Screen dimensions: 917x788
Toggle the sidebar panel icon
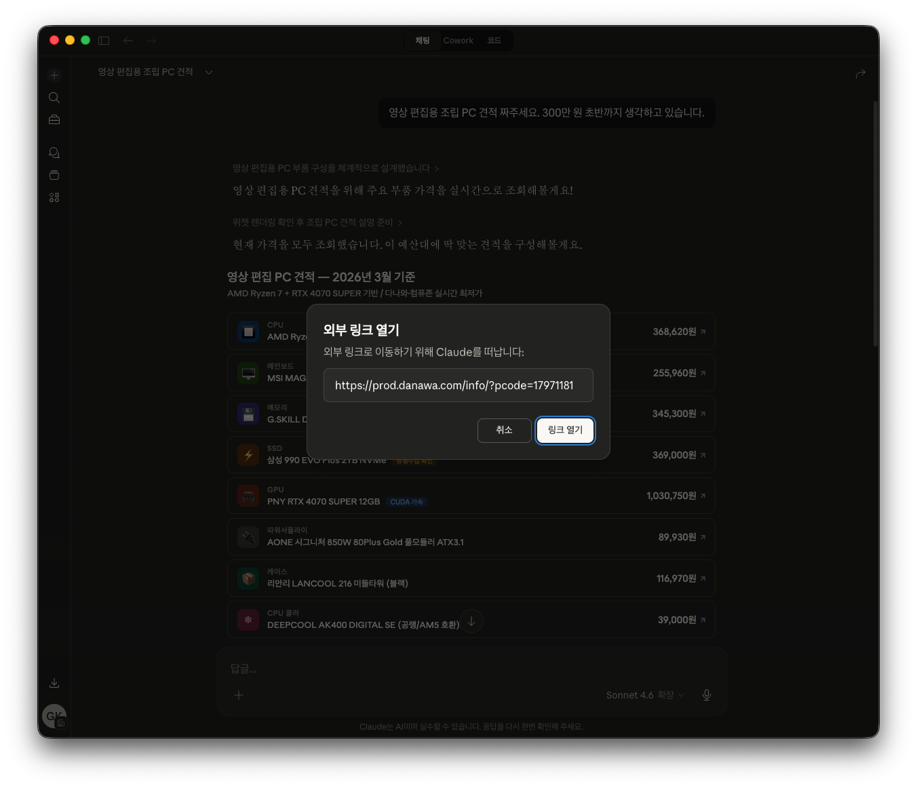(x=104, y=41)
